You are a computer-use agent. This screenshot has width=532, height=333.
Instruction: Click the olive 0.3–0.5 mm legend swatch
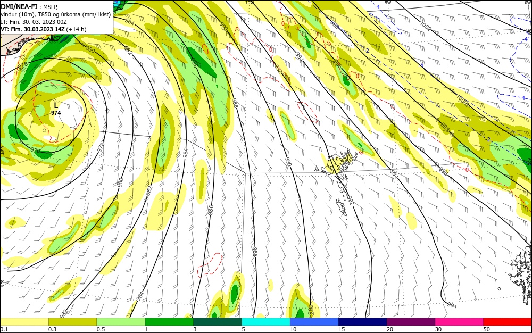pyautogui.click(x=72, y=322)
